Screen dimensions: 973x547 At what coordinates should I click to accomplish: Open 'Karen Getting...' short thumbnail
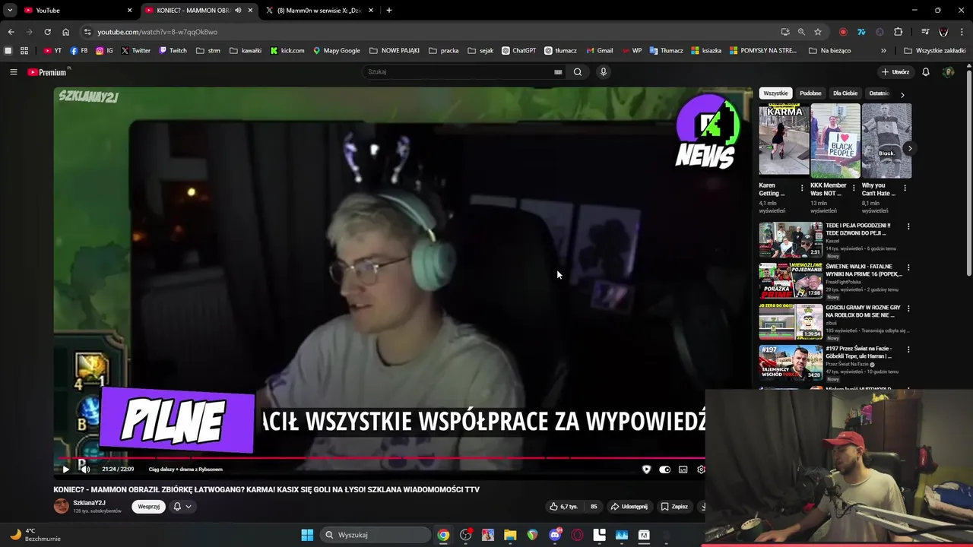click(x=784, y=141)
